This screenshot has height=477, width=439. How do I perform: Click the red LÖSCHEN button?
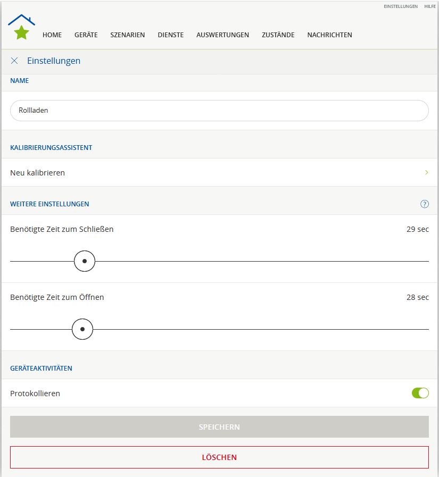[219, 457]
